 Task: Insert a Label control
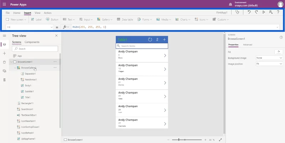tap(36, 20)
